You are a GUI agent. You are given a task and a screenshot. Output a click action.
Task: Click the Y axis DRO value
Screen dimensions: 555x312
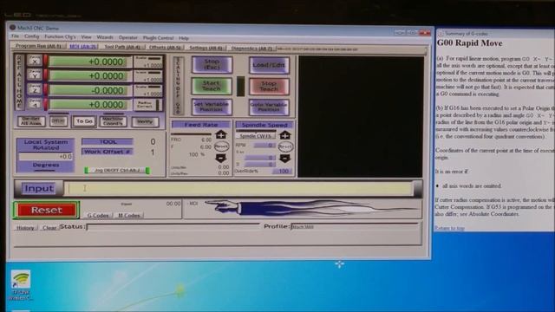click(90, 75)
